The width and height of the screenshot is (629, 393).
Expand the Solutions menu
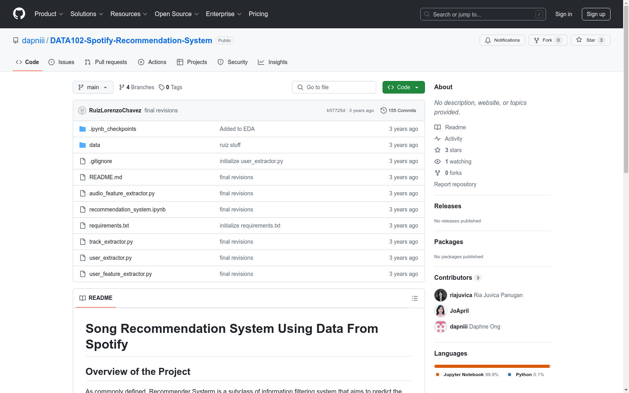87,14
